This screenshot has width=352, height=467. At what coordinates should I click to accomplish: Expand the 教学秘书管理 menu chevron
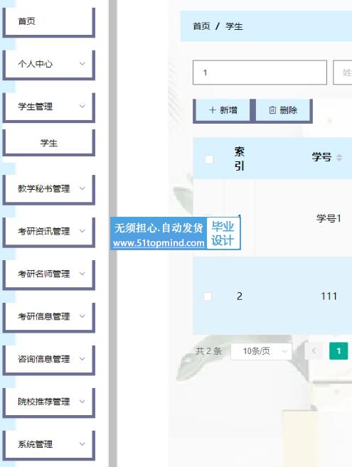pos(82,188)
